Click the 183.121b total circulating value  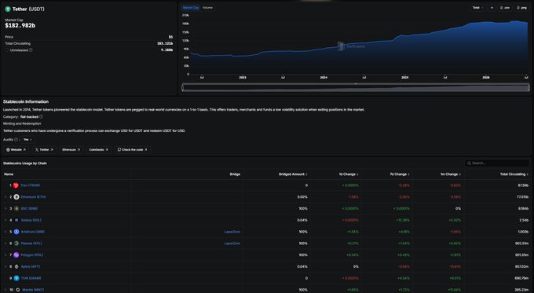(165, 44)
